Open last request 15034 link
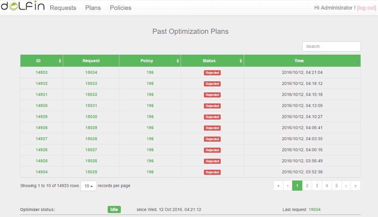The height and width of the screenshot is (217, 378). [x=315, y=209]
